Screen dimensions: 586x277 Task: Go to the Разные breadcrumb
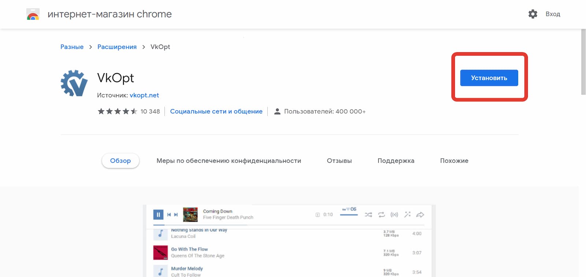click(72, 47)
